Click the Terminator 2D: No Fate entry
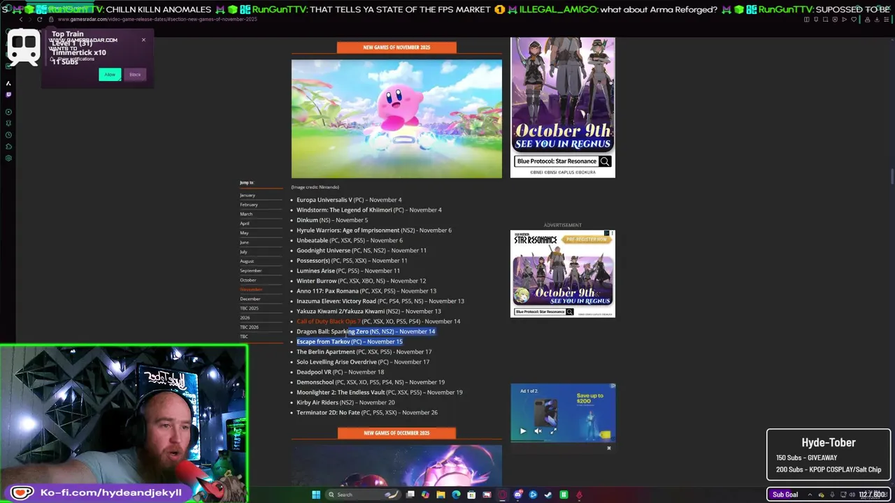 (367, 413)
